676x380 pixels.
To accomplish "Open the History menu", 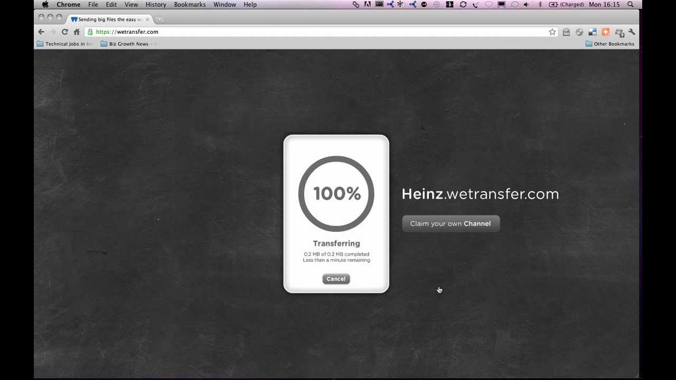I will tap(156, 5).
